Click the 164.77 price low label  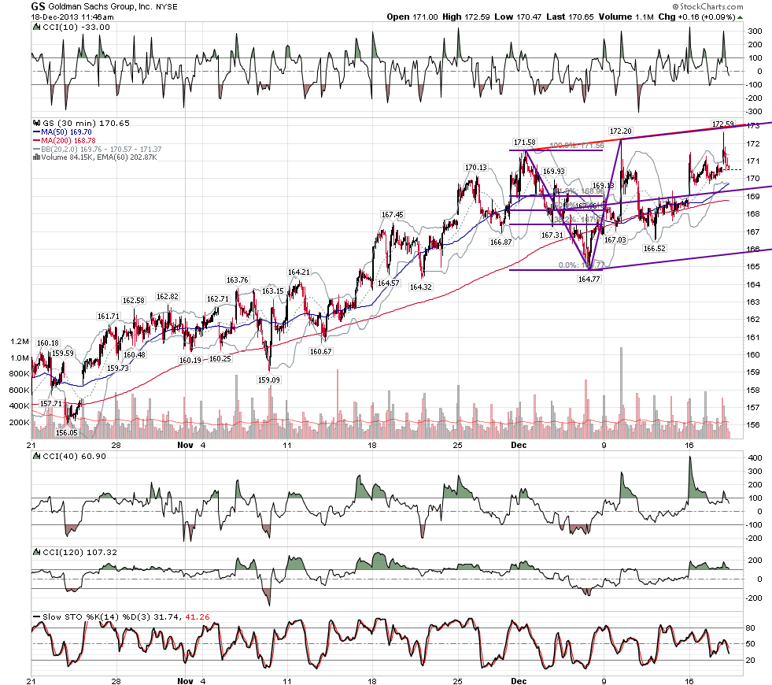point(589,280)
